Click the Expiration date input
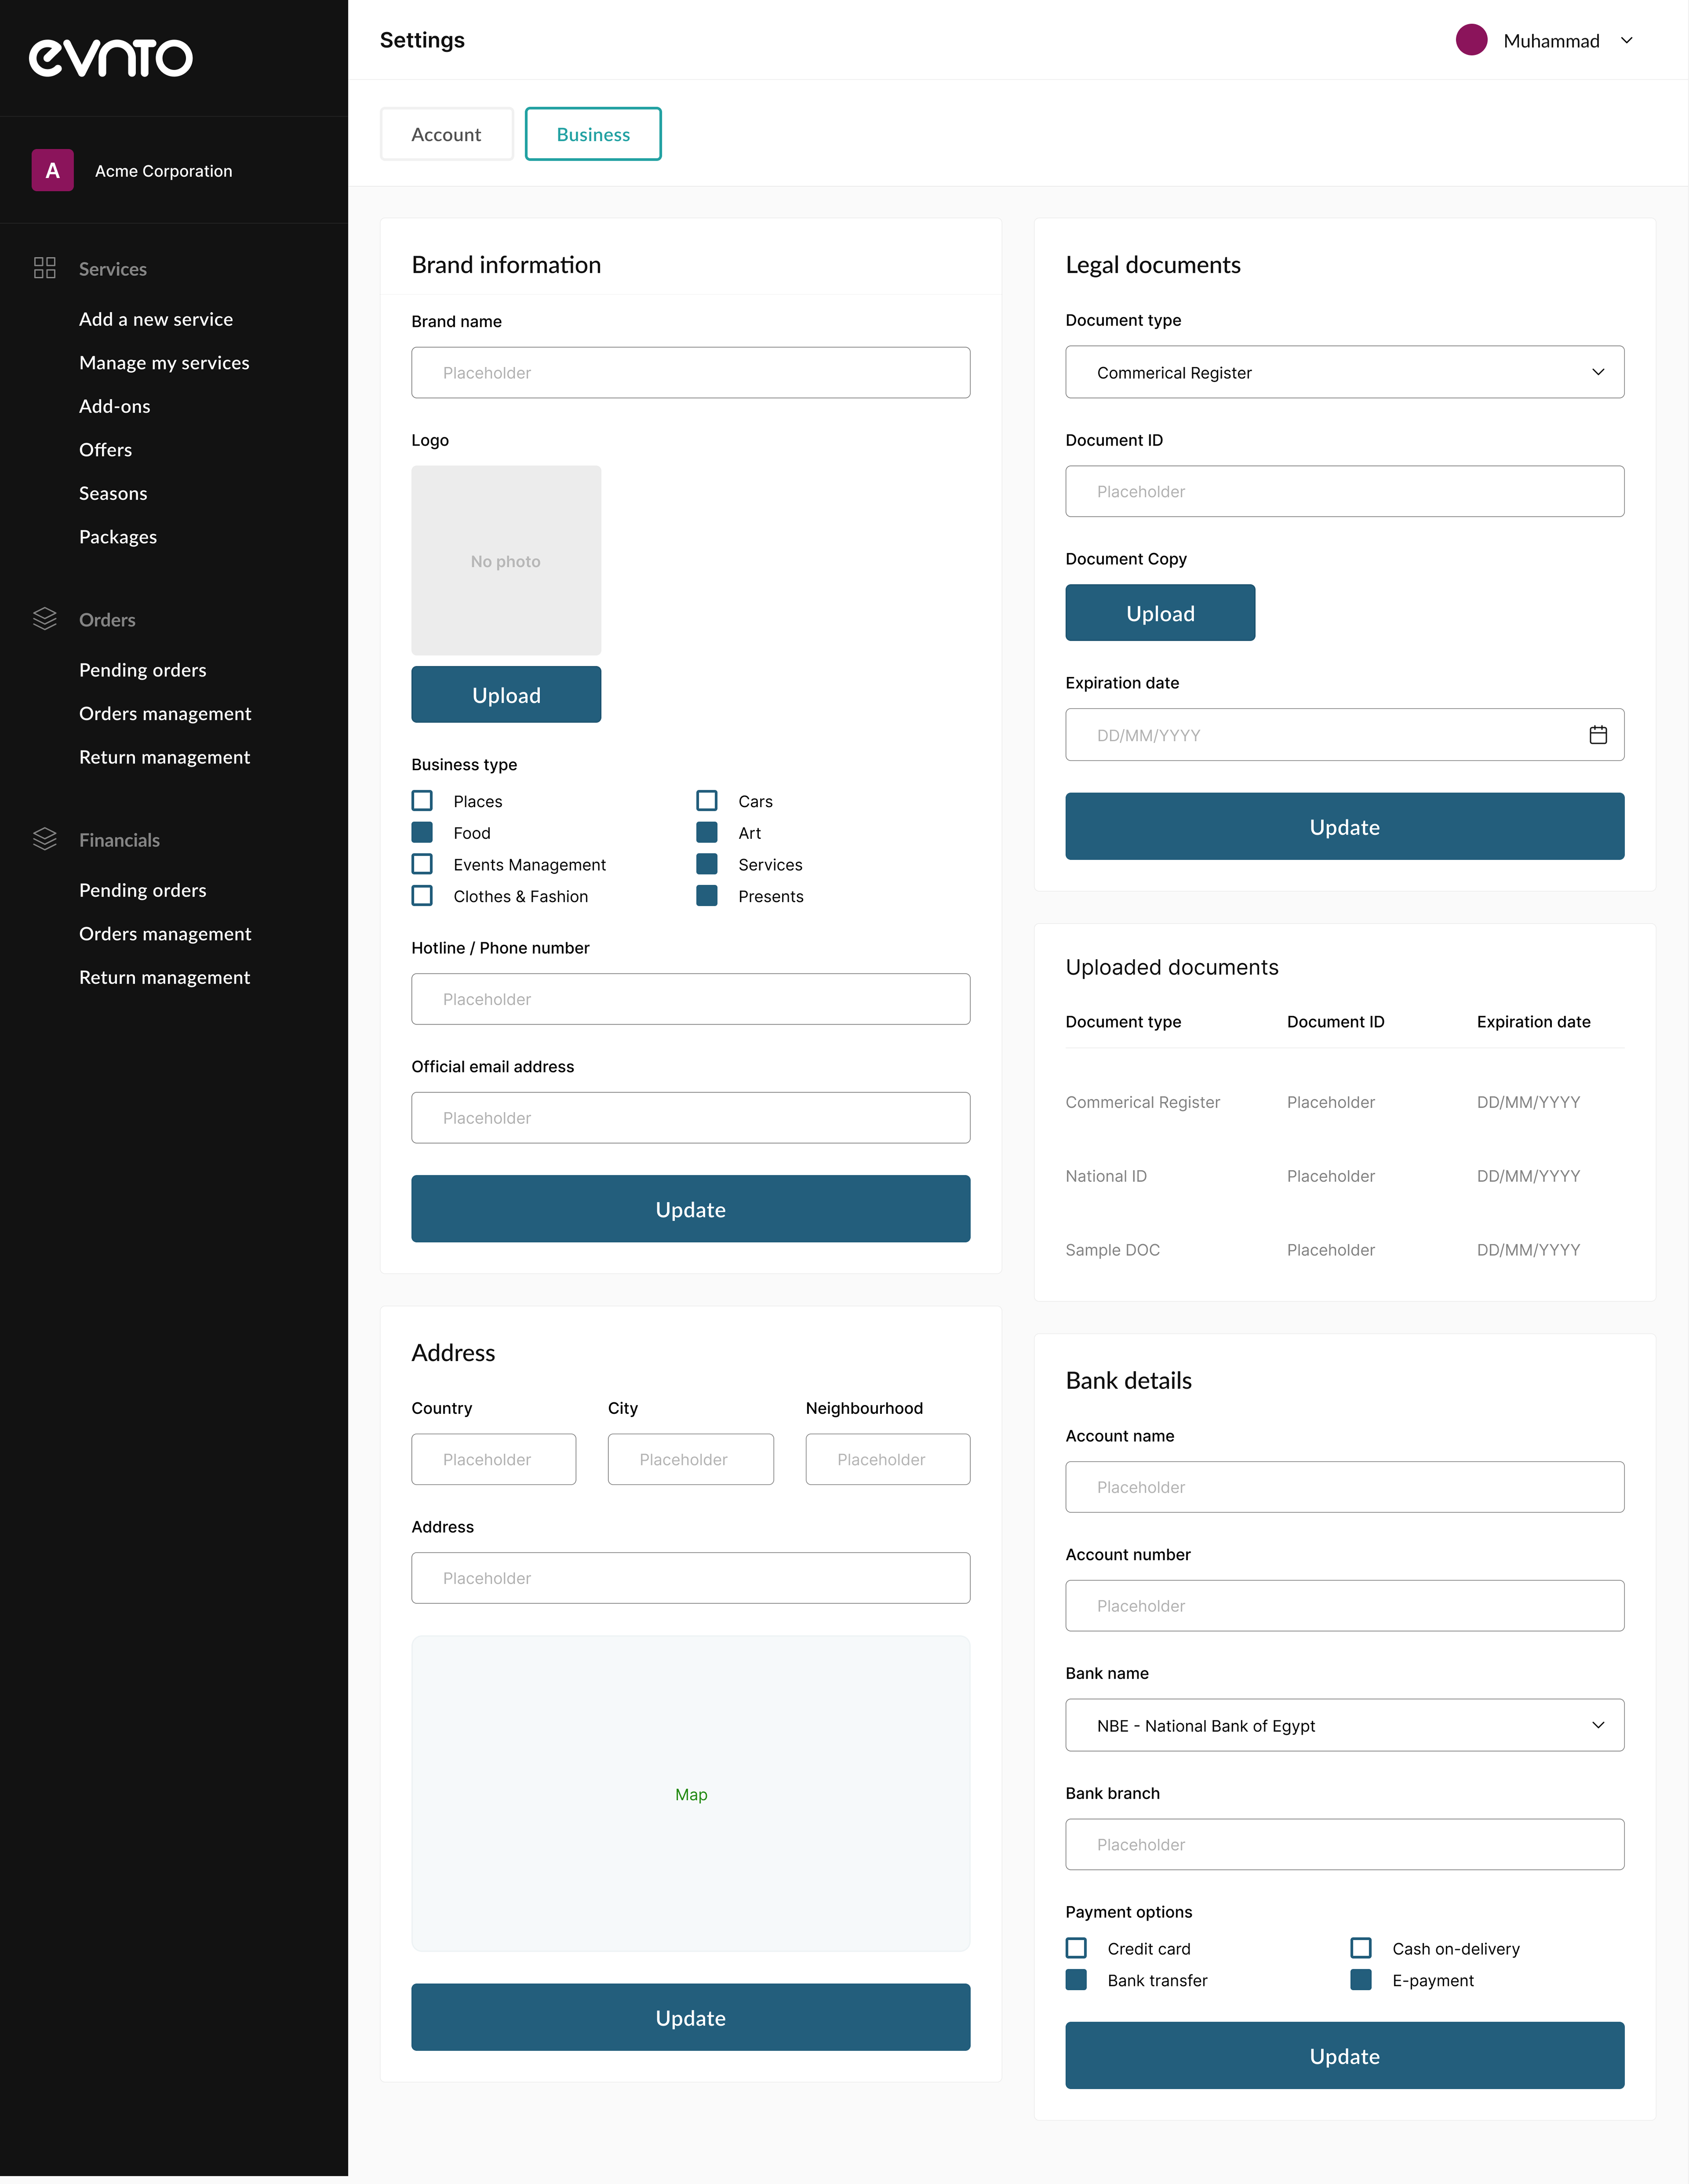Viewport: 1689px width, 2184px height. pos(1345,735)
